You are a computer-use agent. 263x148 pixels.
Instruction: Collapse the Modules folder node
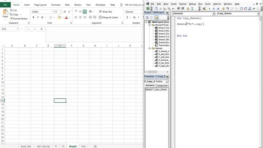pos(149,49)
